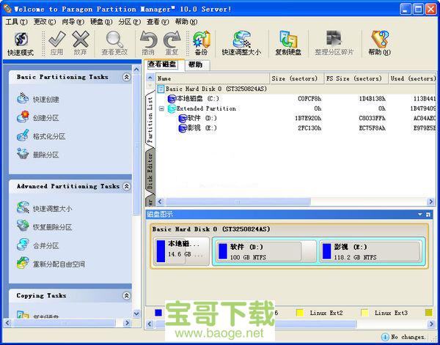Collapse the Extended Partition tree node
The height and width of the screenshot is (345, 440).
coord(162,108)
